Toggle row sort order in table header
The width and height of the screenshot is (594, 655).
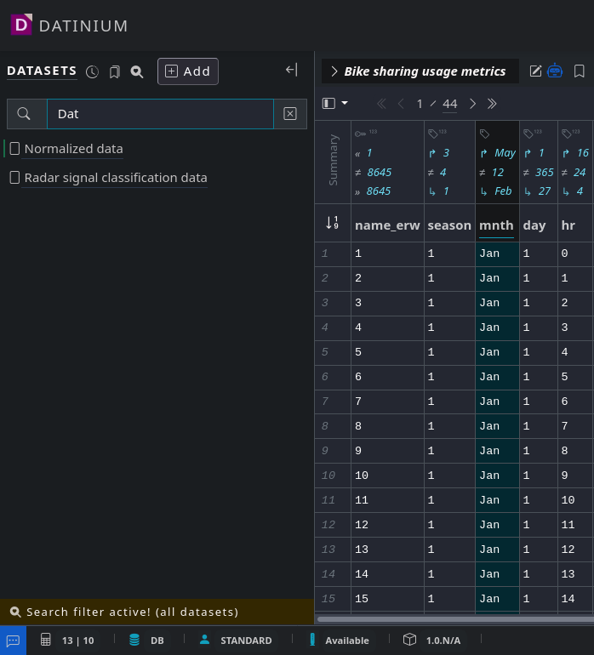point(333,224)
